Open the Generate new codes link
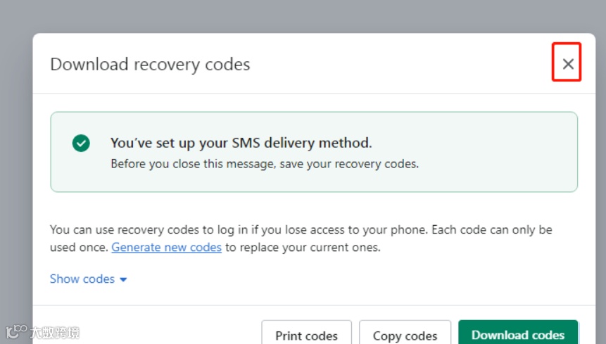The width and height of the screenshot is (606, 344). pos(166,248)
